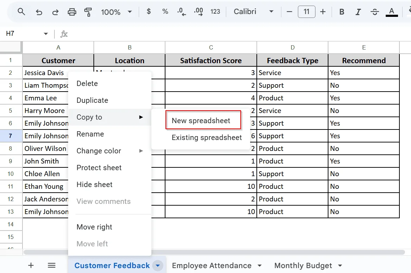This screenshot has width=411, height=273.
Task: Select the Customer Feedback tab
Action: point(112,265)
